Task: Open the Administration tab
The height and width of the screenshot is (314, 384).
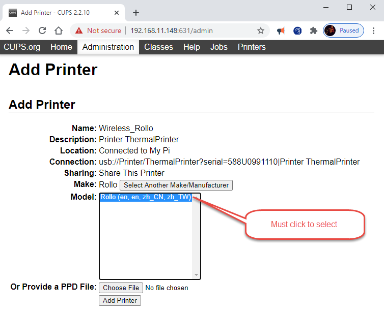Action: (x=108, y=47)
